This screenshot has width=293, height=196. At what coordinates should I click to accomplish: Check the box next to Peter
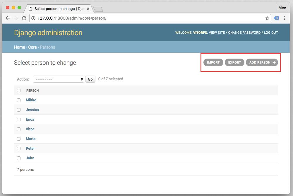click(x=19, y=149)
